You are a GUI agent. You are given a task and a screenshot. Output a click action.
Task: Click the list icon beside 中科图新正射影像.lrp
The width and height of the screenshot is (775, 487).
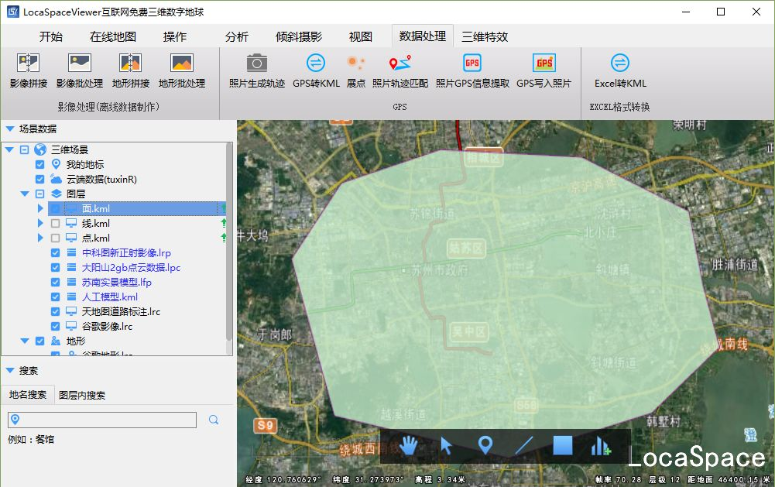point(71,252)
